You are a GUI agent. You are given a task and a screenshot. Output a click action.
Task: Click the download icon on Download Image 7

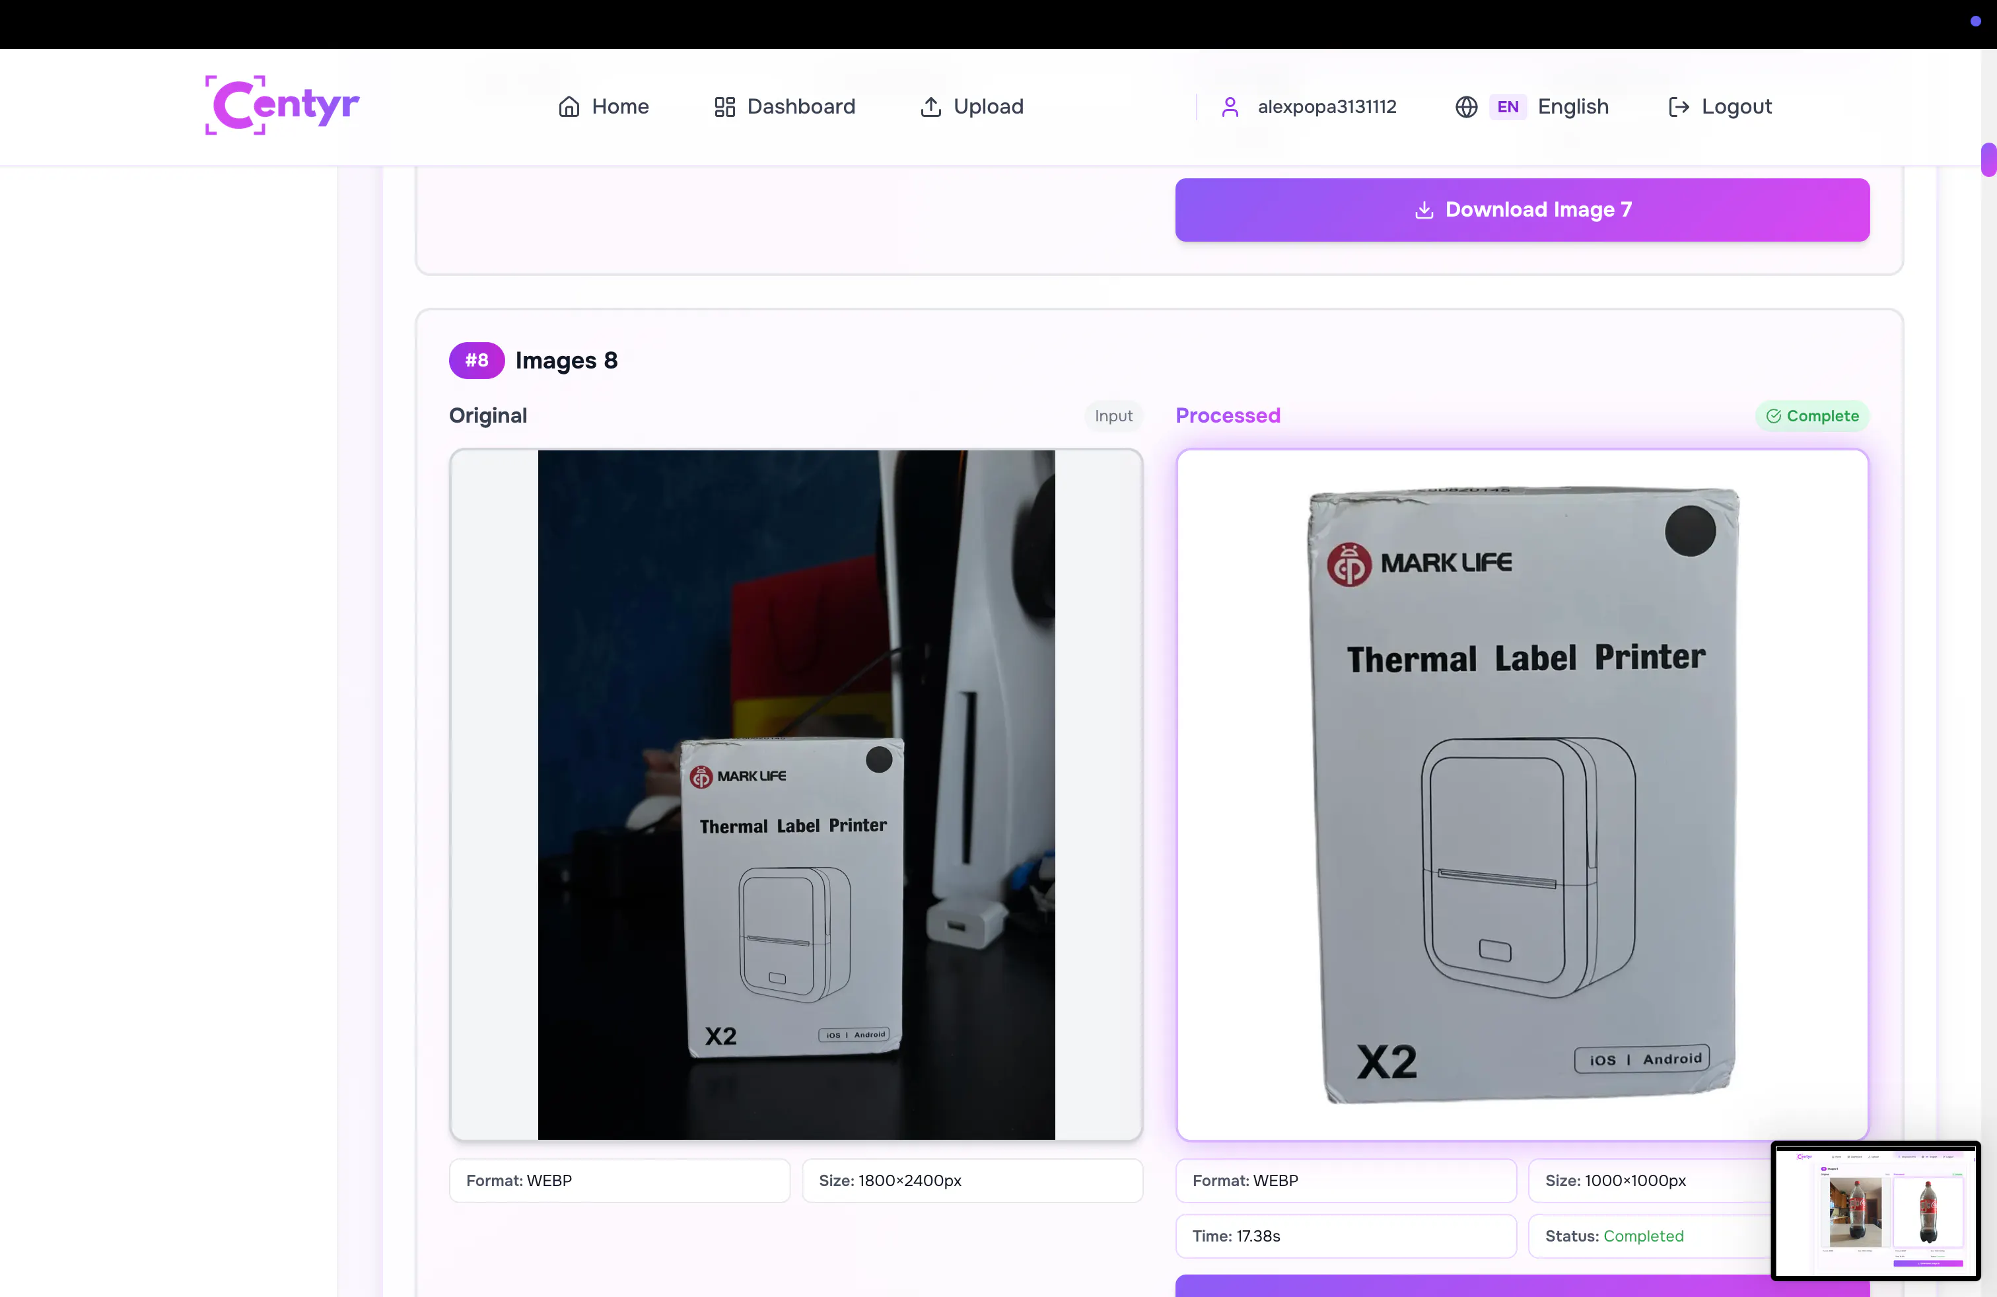1424,210
